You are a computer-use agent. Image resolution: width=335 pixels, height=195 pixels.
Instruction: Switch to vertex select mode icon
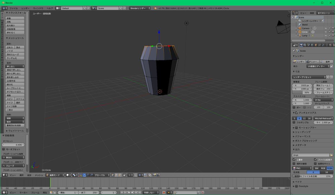113,175
